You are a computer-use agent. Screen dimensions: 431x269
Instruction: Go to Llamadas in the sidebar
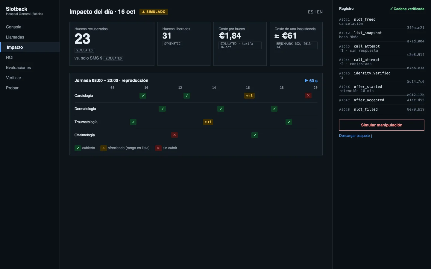(30, 37)
